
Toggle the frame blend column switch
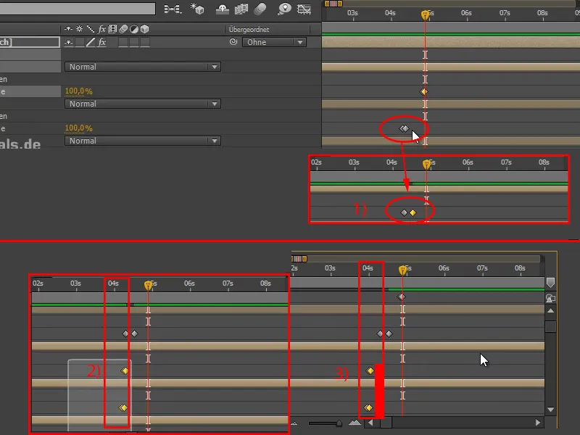point(112,28)
